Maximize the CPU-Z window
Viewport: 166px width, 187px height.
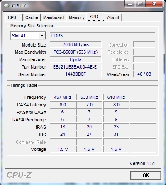coord(140,4)
